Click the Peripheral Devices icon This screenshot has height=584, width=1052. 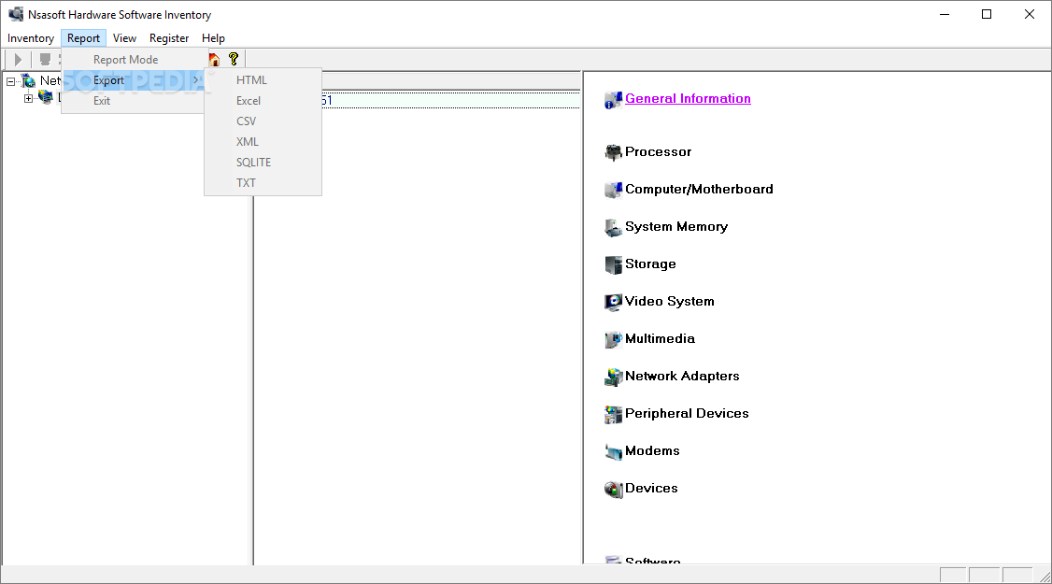coord(613,414)
